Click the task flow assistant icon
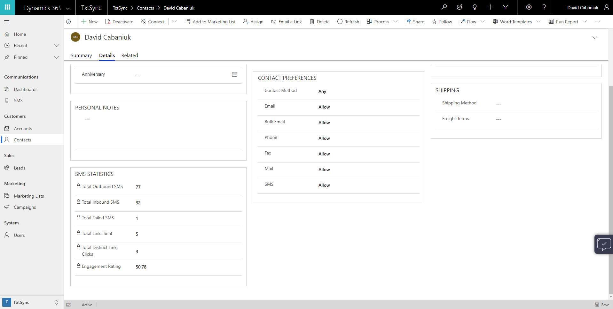The width and height of the screenshot is (613, 309). point(460,7)
